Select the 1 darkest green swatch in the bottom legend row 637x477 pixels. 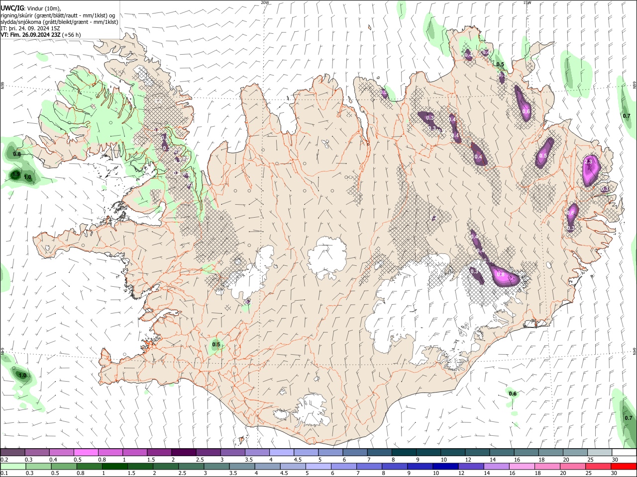click(x=114, y=466)
